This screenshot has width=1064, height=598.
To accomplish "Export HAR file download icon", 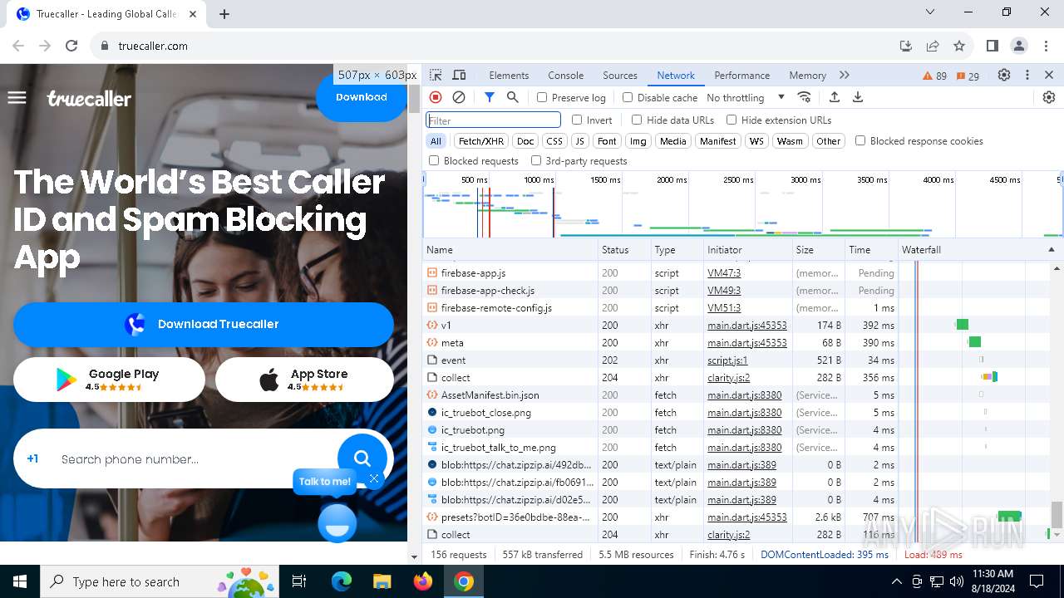I will (858, 97).
